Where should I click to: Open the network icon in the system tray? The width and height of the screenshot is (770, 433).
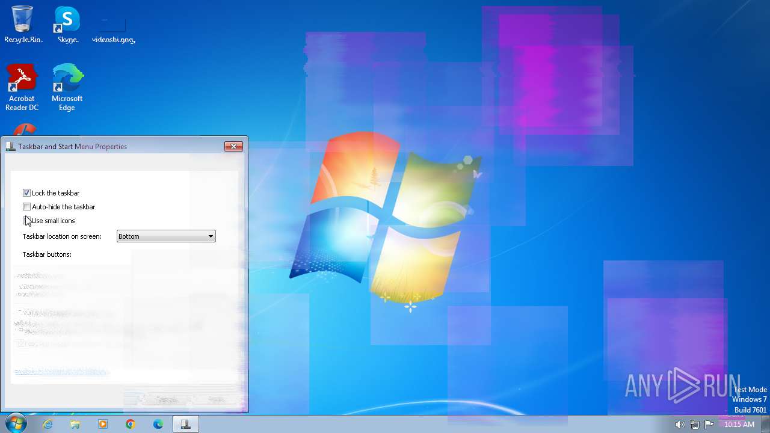(695, 425)
